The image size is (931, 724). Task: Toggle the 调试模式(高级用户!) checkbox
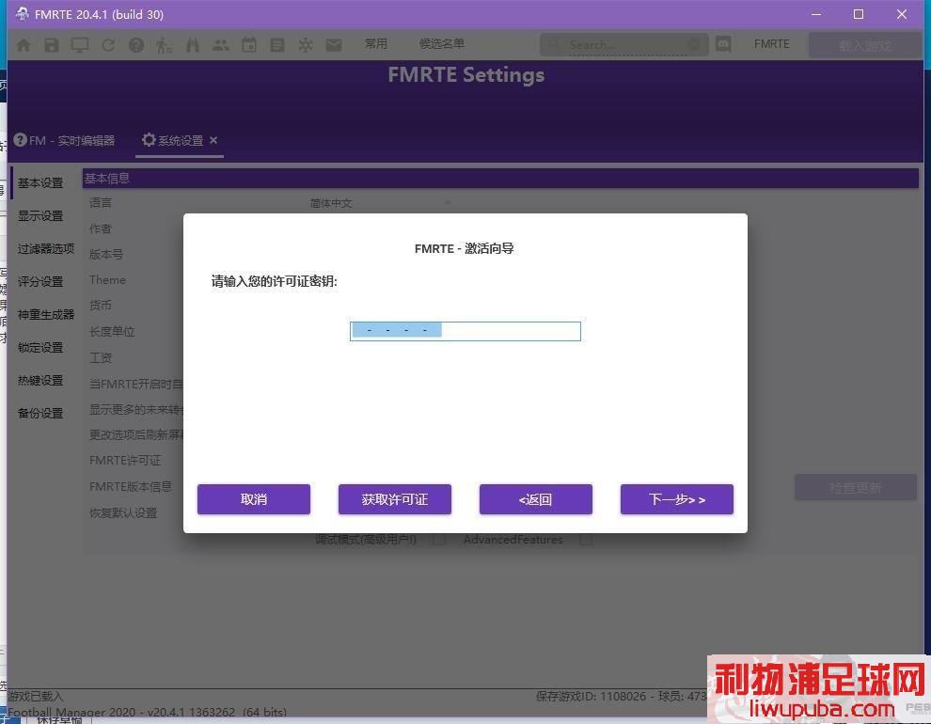[x=439, y=540]
